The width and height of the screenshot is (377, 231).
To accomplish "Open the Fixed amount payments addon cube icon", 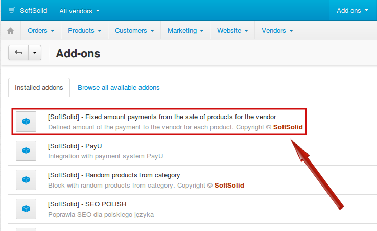I will tap(26, 122).
